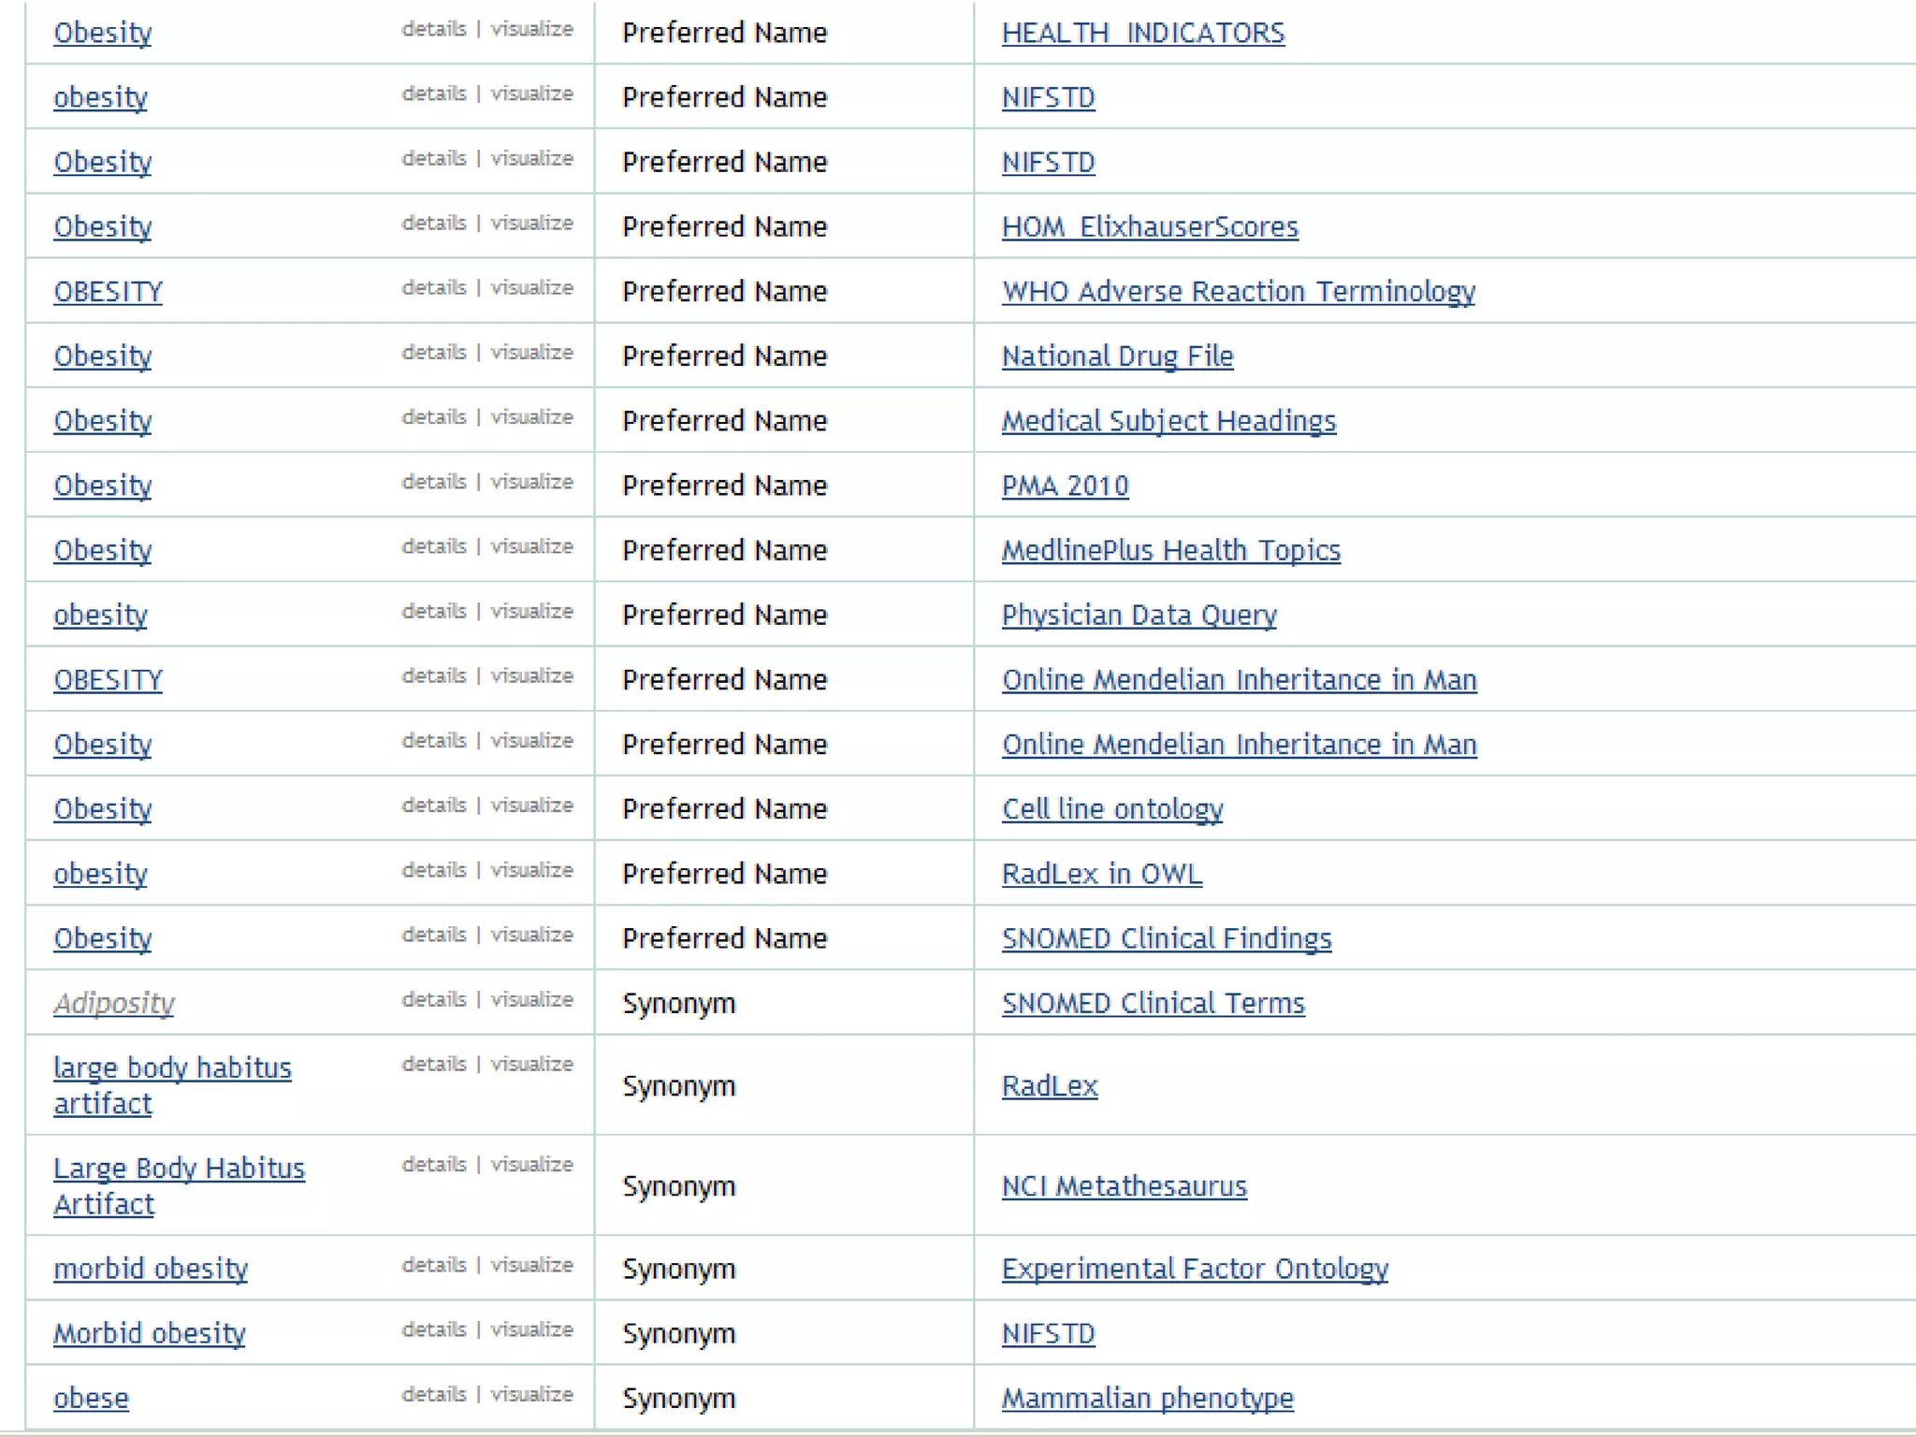The image size is (1916, 1437).
Task: Select the PMA 2010 ontology link
Action: pyautogui.click(x=1065, y=486)
